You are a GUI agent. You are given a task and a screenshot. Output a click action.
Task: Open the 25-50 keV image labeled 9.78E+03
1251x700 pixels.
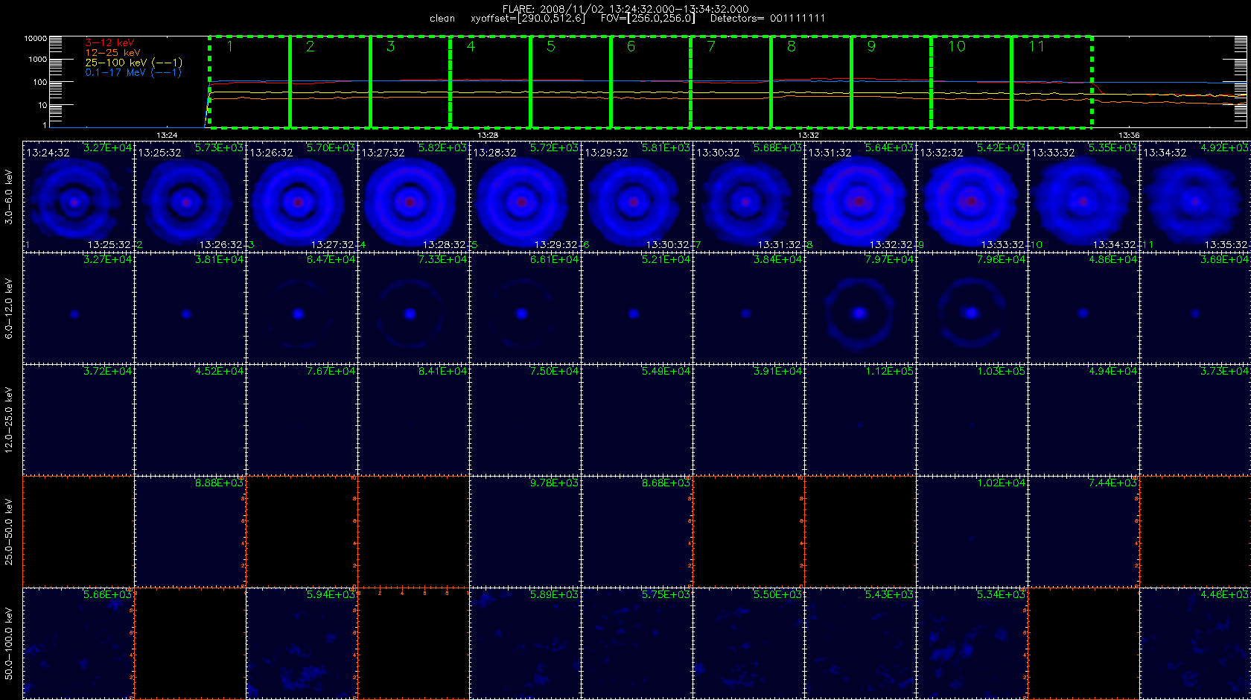[x=525, y=532]
